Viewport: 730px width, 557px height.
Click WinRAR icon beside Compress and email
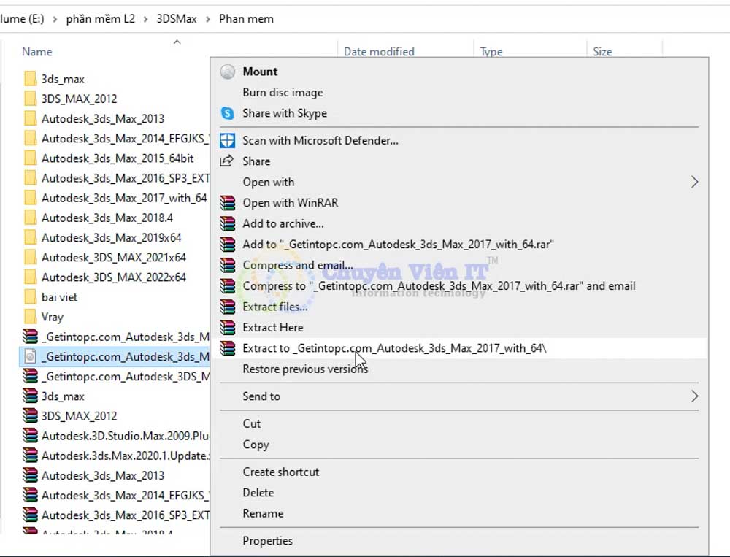pyautogui.click(x=227, y=265)
